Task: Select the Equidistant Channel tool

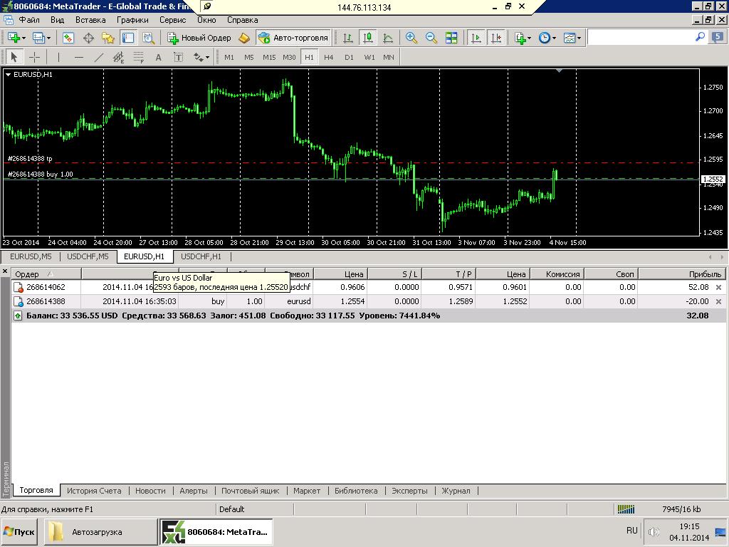Action: click(119, 57)
